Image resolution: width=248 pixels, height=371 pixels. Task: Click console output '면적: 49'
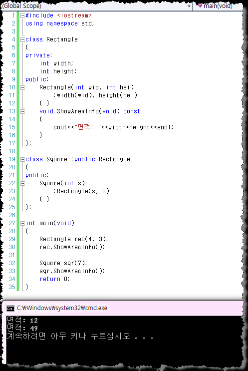tap(22, 328)
